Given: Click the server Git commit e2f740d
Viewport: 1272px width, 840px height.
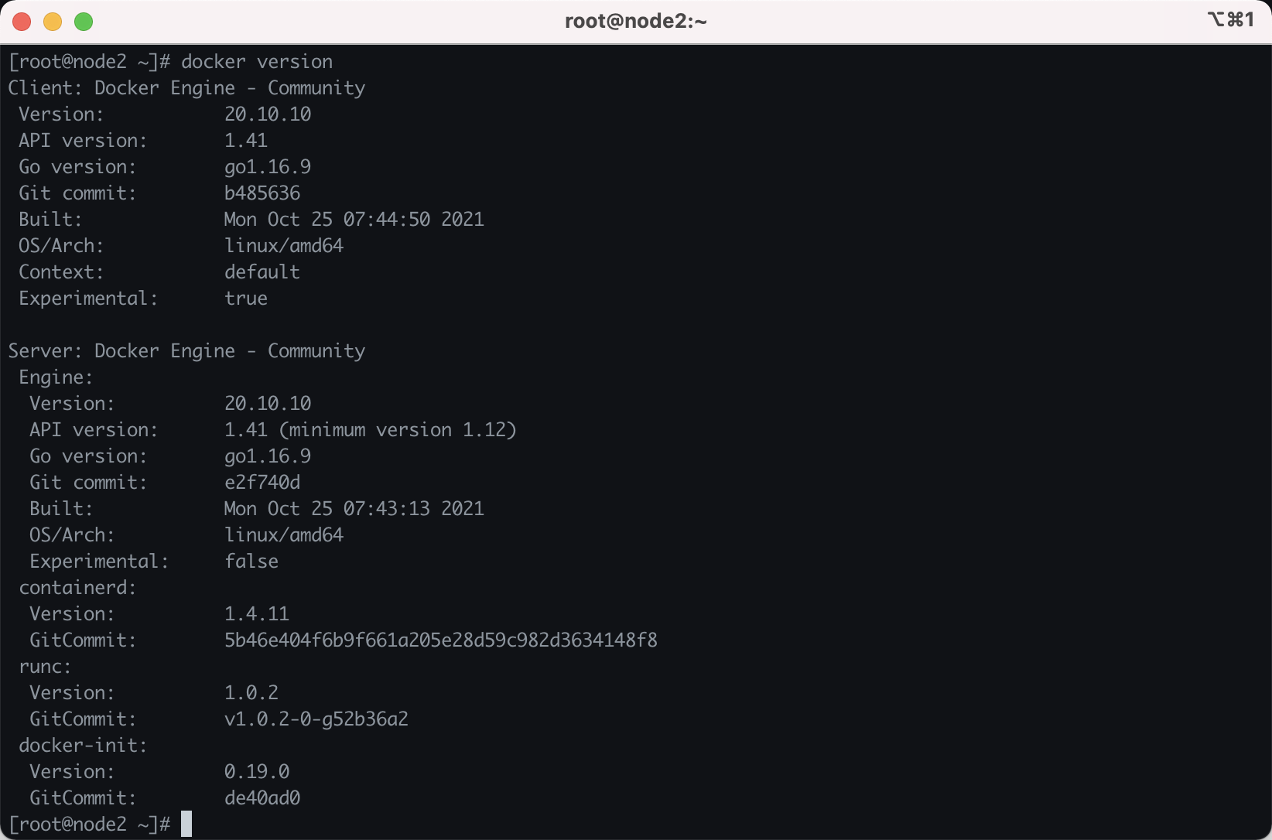Looking at the screenshot, I should [x=262, y=483].
